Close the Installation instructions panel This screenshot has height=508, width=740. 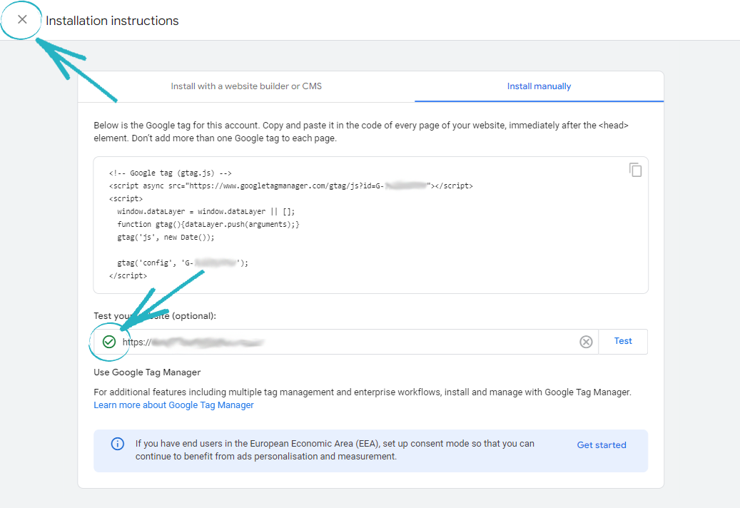point(22,20)
